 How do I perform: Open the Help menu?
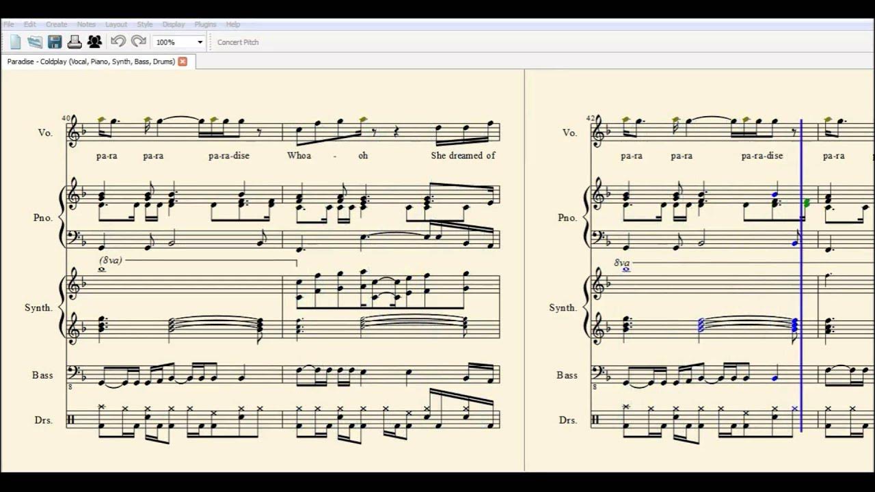(233, 25)
